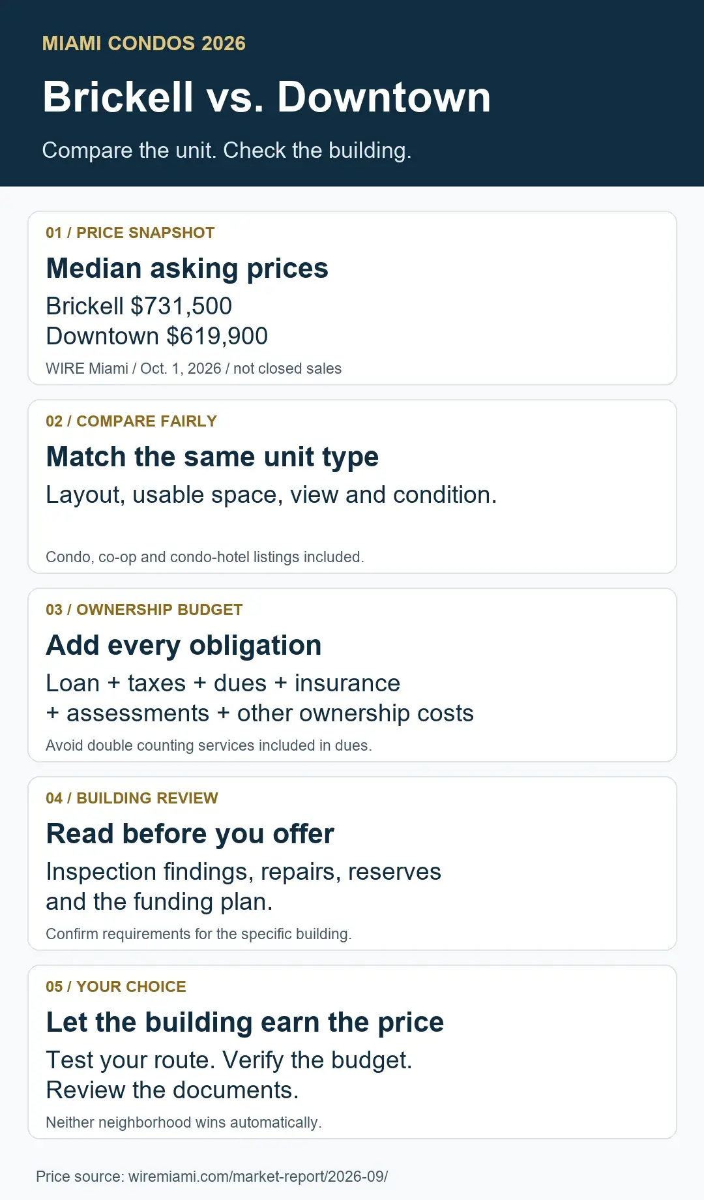Click the Match the same unit type heading
Viewport: 704px width, 1200px height.
pos(213,457)
